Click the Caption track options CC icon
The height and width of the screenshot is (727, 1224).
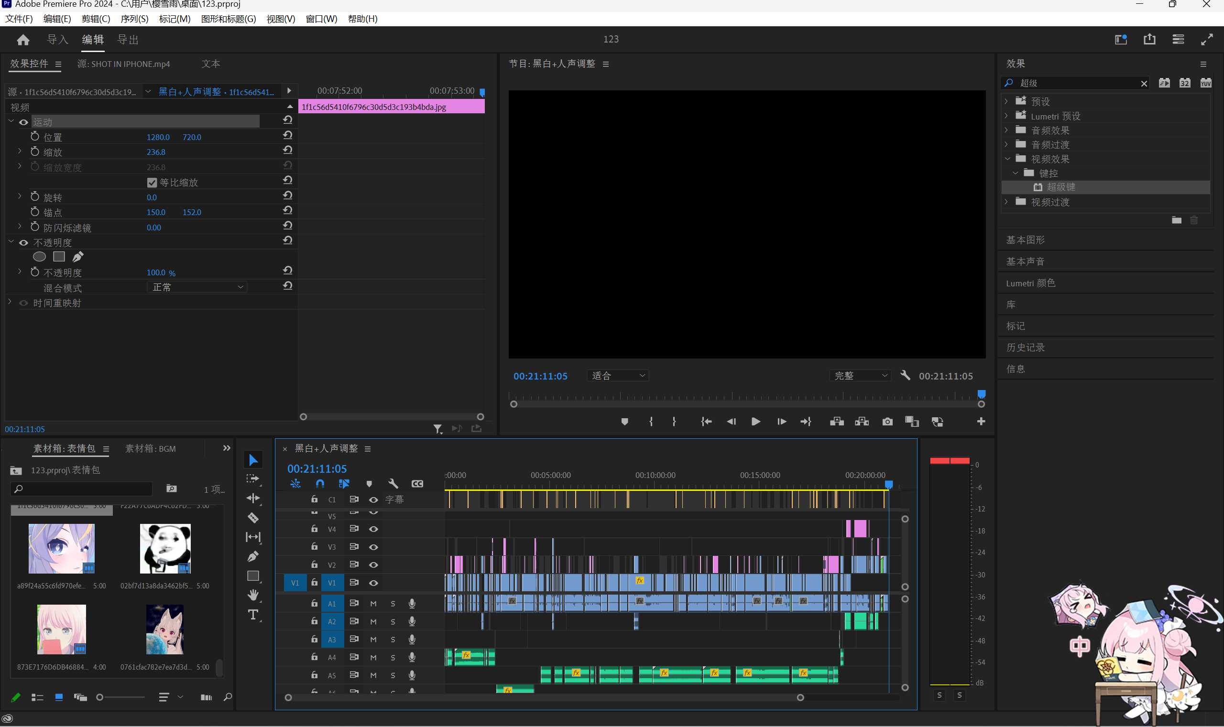point(417,484)
